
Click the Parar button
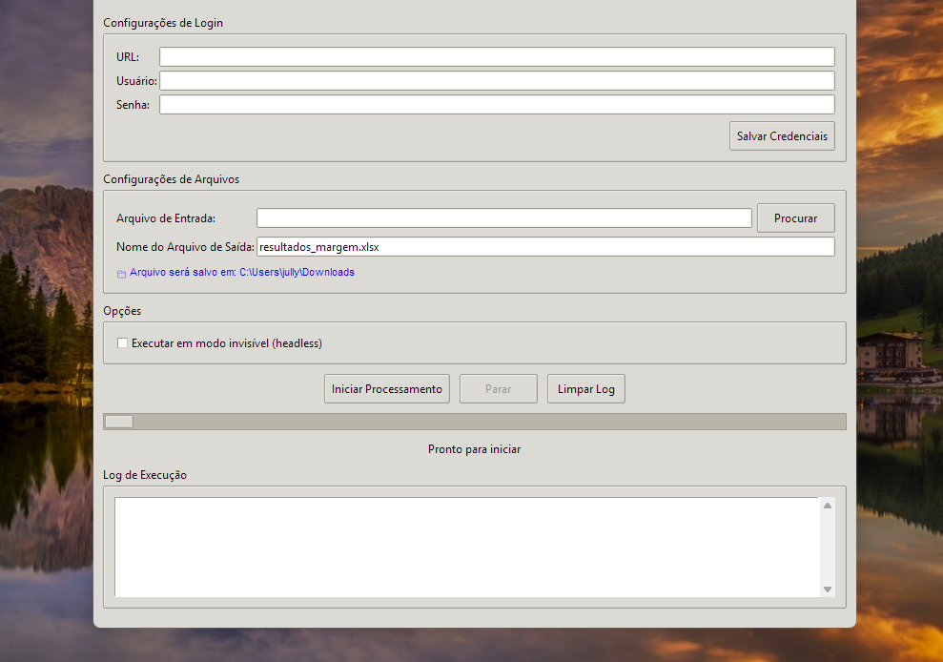click(x=498, y=389)
